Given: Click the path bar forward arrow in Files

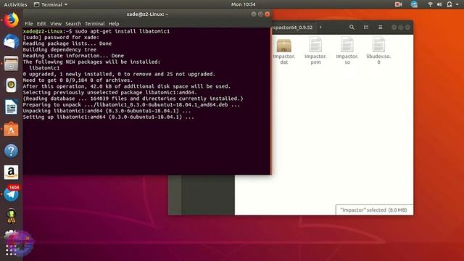Looking at the screenshot, I should click(x=320, y=28).
